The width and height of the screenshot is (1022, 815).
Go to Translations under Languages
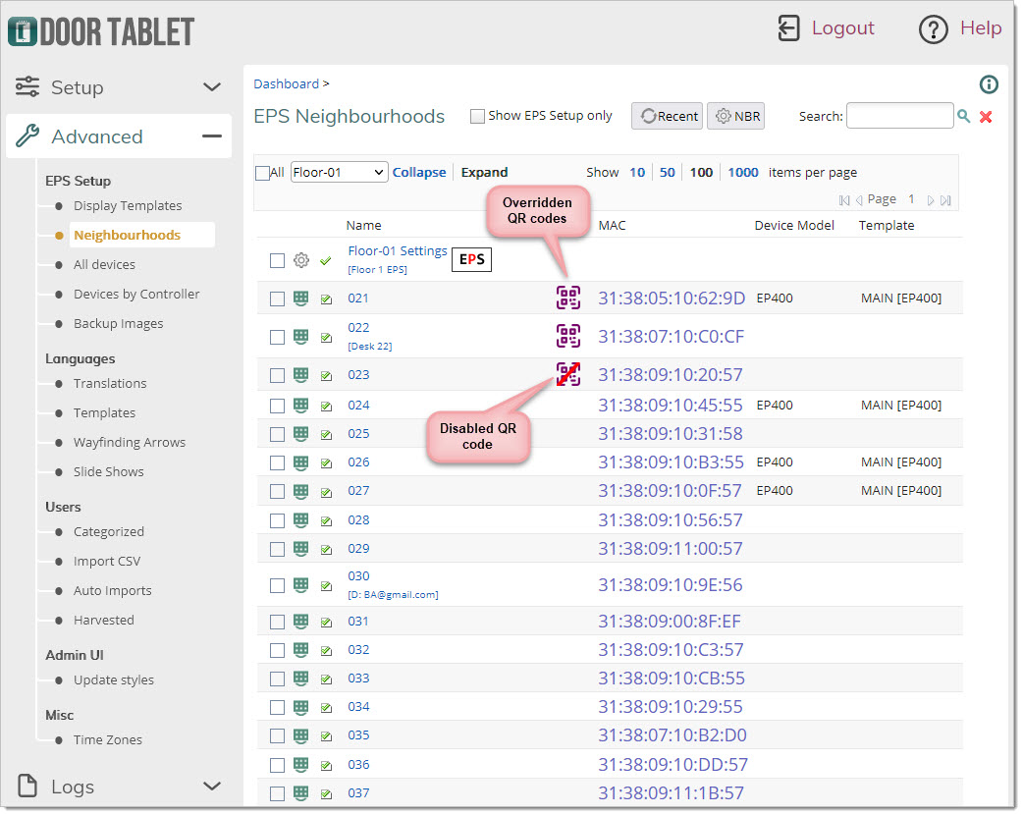click(x=110, y=383)
